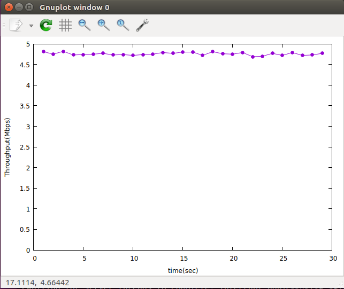Click the toolbar drag handle grip
The height and width of the screenshot is (289, 344).
click(x=4, y=26)
